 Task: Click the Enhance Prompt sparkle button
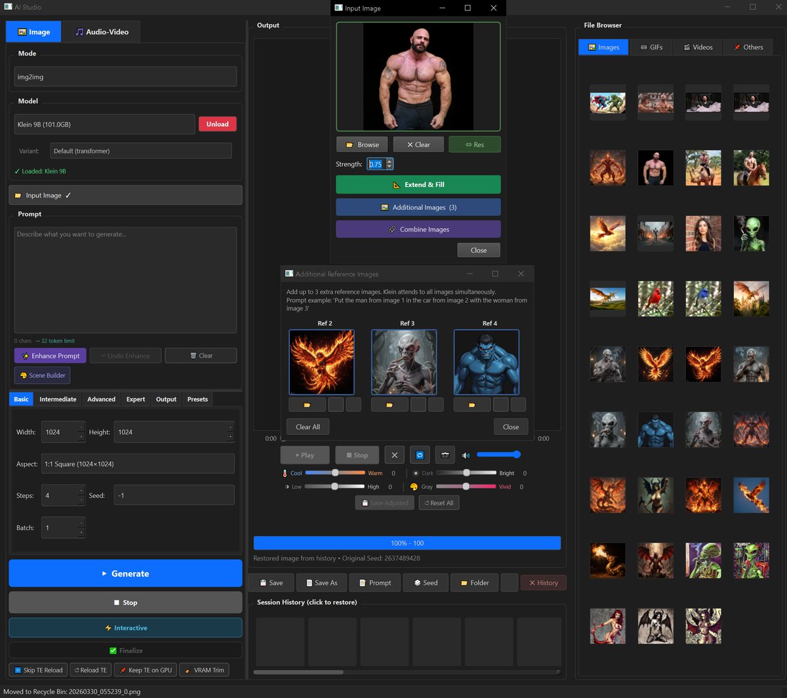[50, 356]
